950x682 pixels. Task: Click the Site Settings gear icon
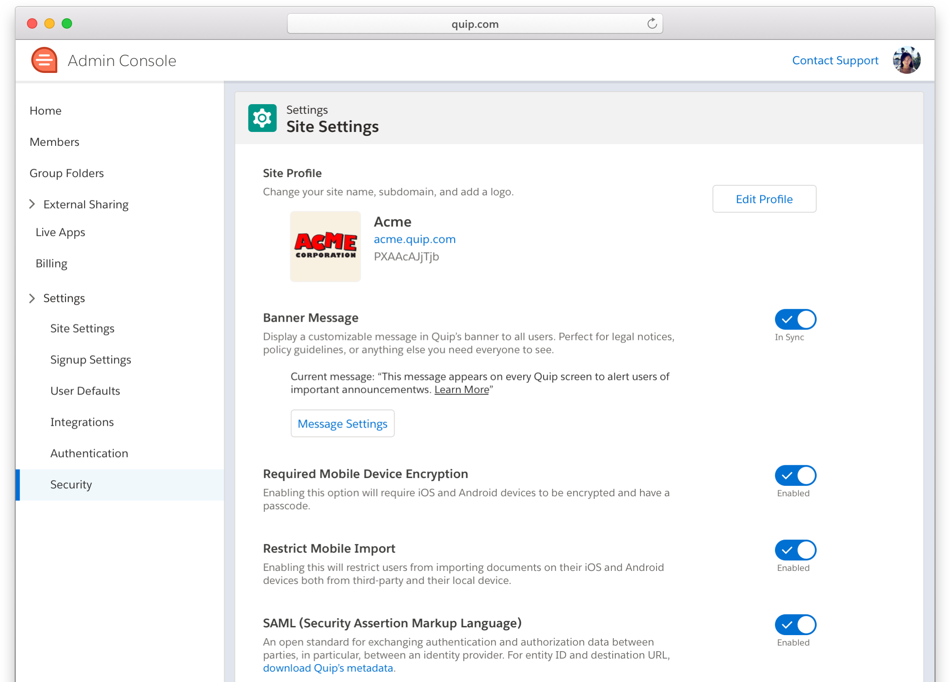click(262, 118)
